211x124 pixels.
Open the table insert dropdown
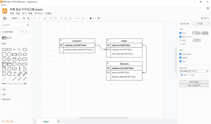pos(99,18)
